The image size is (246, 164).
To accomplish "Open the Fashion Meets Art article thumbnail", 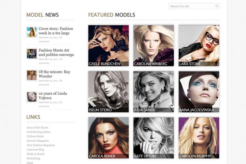I will coord(32,53).
